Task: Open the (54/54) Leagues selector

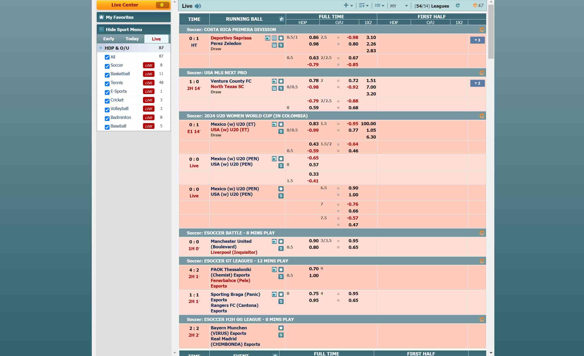Action: [x=432, y=6]
